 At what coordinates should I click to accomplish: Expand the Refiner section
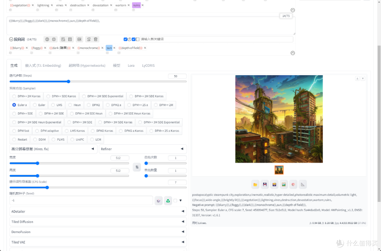coord(143,149)
